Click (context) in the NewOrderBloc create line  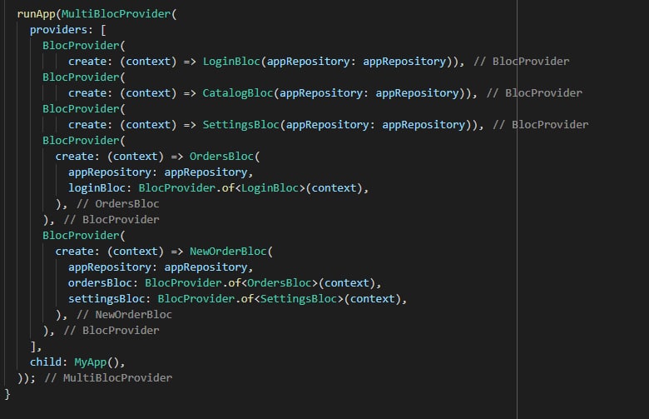tap(136, 252)
